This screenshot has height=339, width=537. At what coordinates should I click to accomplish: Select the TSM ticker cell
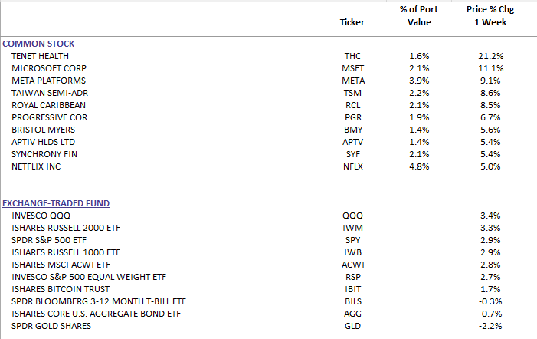[x=352, y=93]
